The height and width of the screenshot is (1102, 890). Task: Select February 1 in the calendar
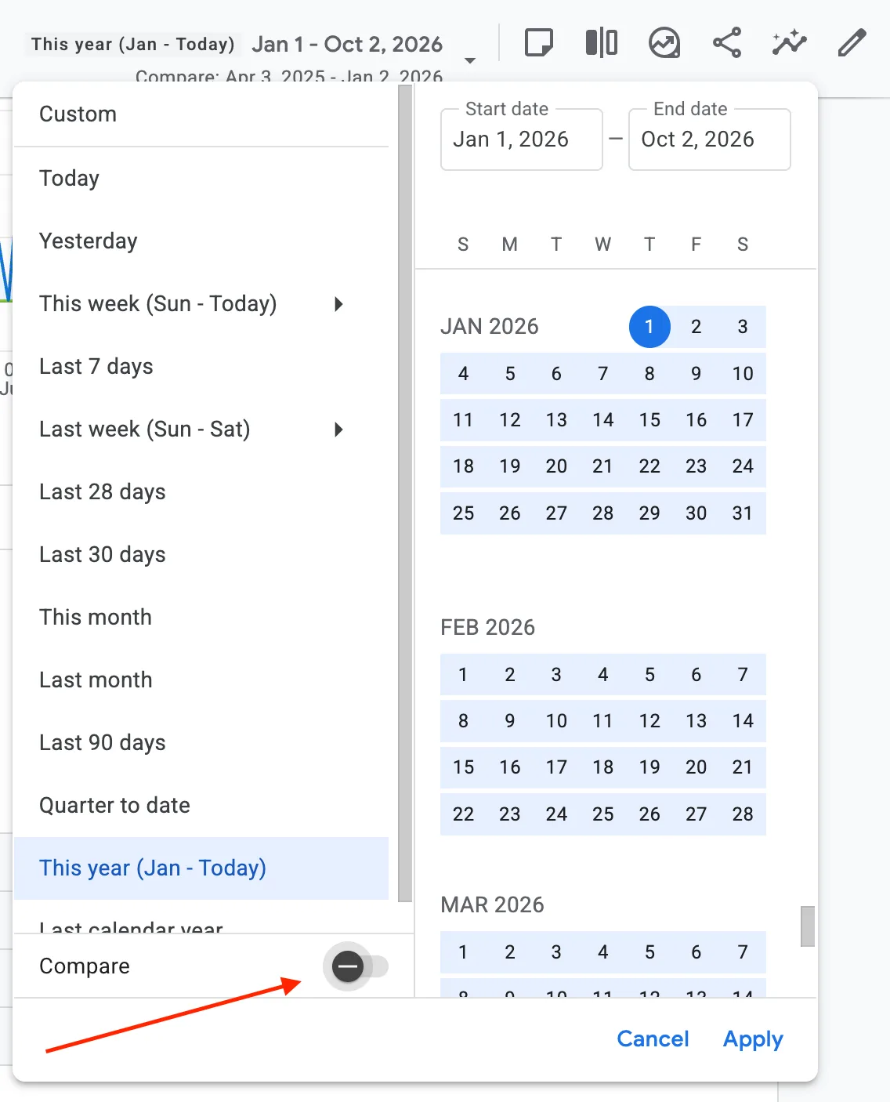(463, 675)
